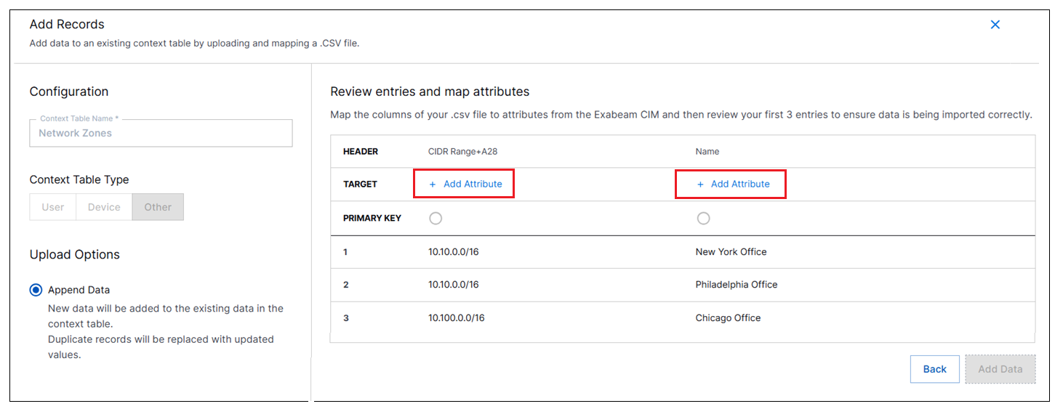Click the CIDR Range+A28 header label
Screen dimensions: 1055x409
coord(462,152)
